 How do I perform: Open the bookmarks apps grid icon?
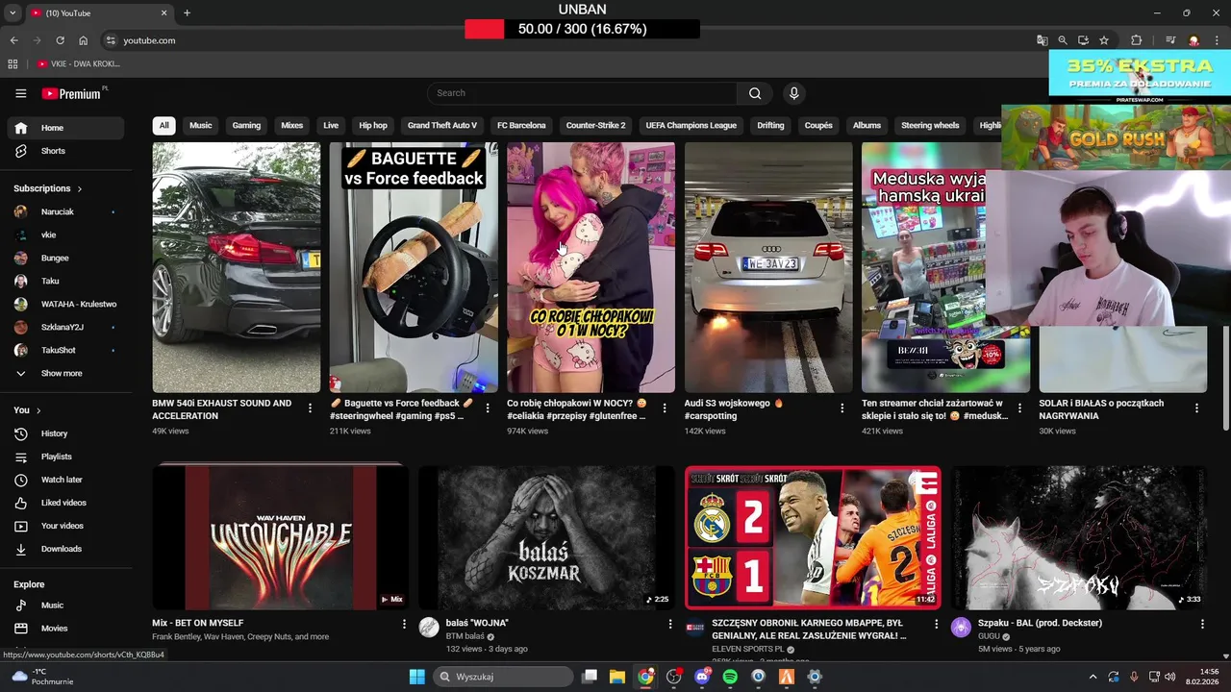tap(13, 63)
